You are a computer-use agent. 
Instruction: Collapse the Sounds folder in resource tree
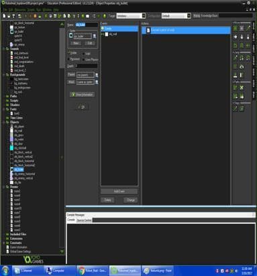pos(4,49)
